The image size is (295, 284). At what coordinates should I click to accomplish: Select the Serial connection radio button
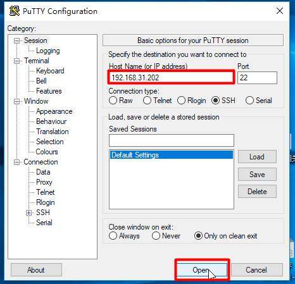(x=249, y=101)
